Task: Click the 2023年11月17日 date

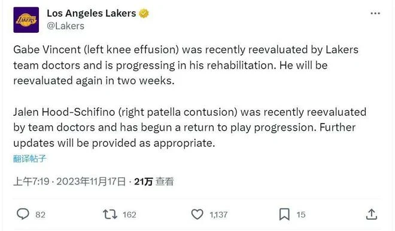Action: pyautogui.click(x=91, y=181)
